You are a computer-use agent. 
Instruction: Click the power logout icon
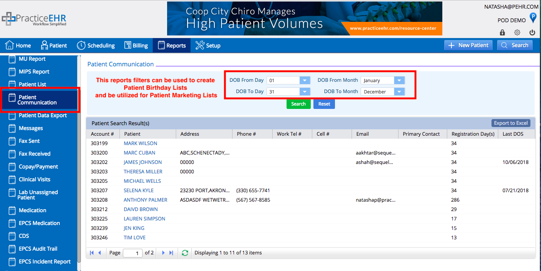532,32
